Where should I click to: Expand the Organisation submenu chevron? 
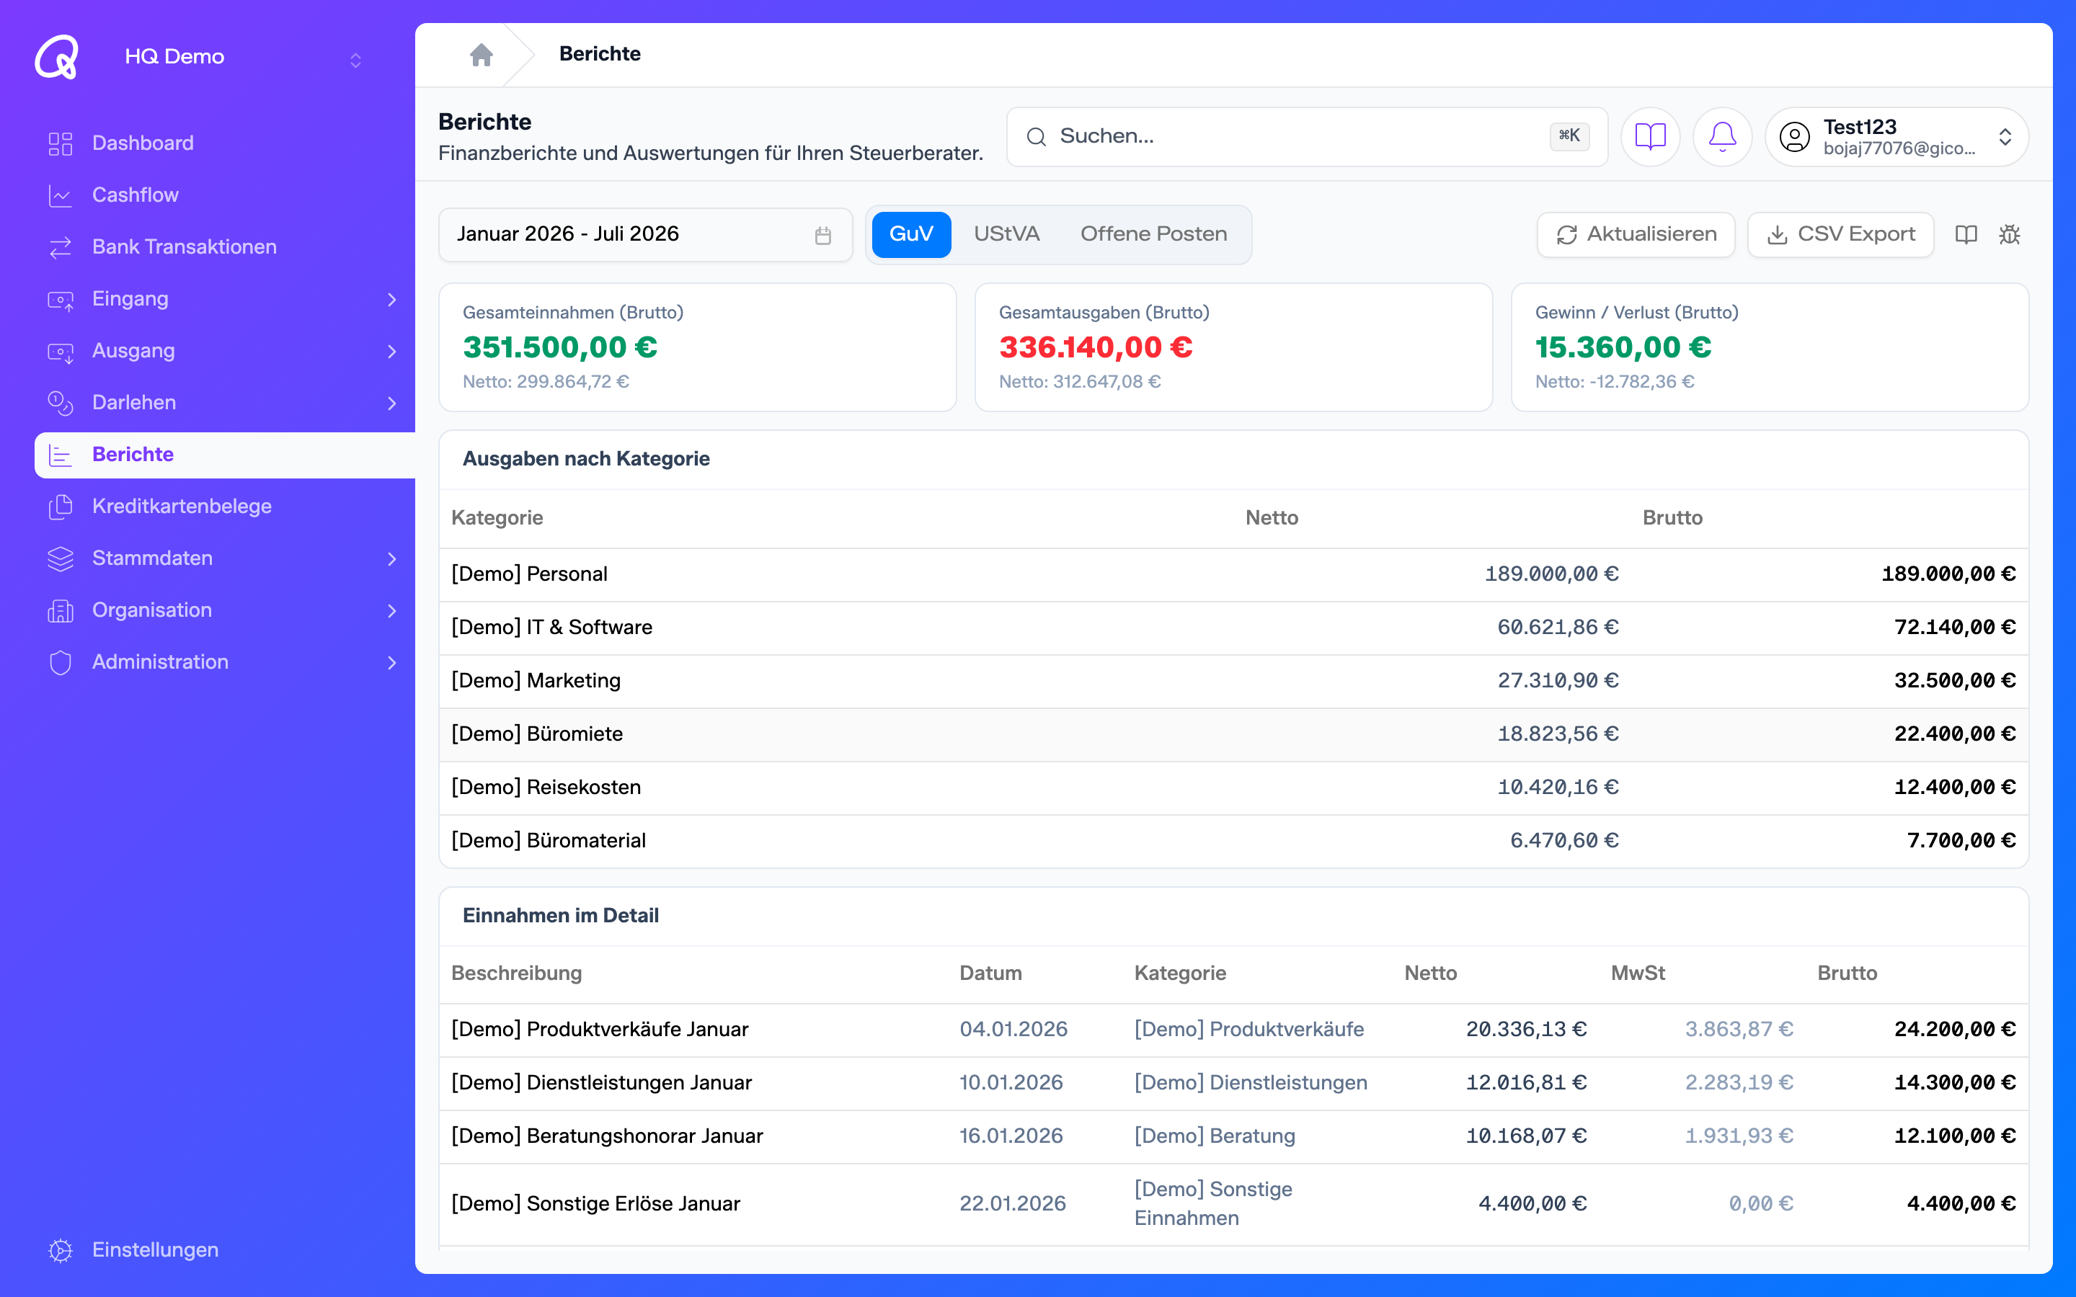(392, 611)
